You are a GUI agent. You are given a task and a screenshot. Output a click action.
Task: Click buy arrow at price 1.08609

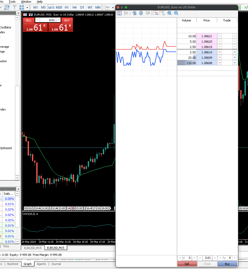point(235,57)
